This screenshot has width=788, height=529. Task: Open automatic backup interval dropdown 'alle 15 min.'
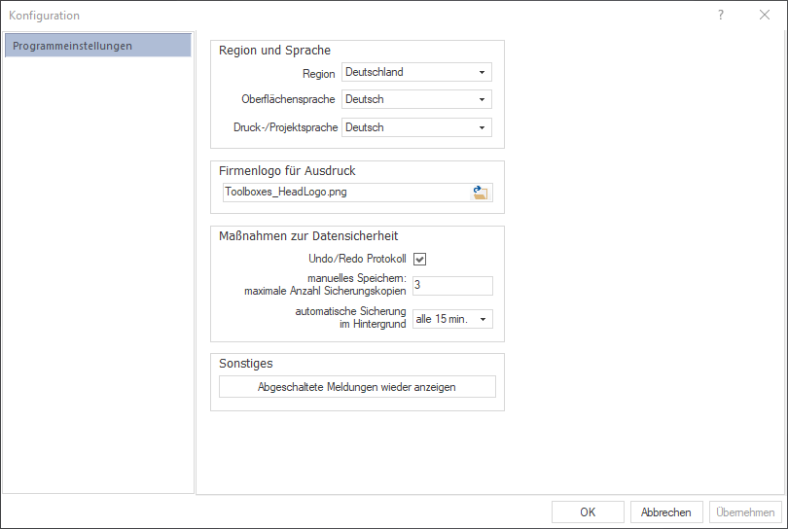(452, 319)
